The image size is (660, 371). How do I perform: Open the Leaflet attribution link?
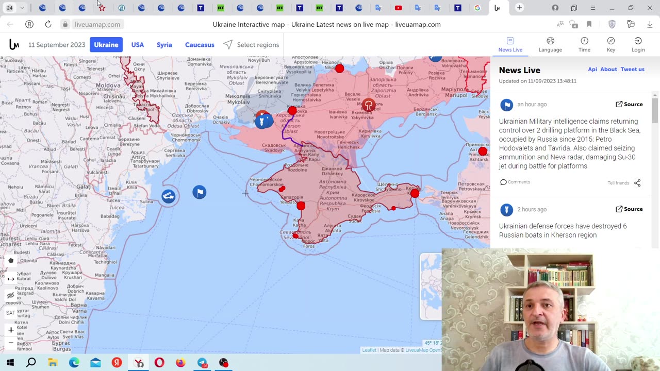(369, 350)
